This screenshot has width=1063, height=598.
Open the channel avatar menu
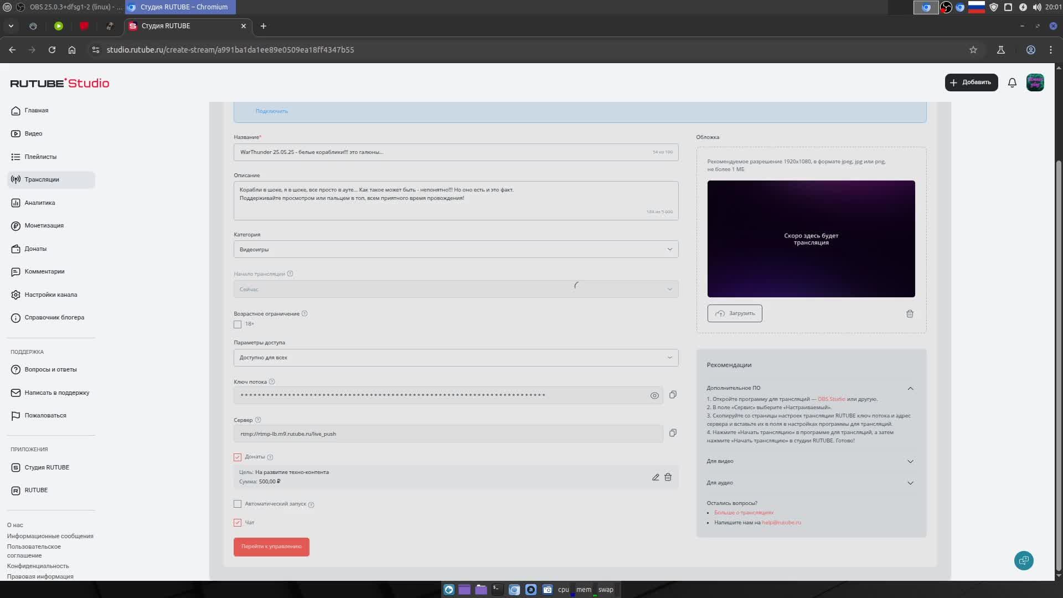tap(1035, 83)
